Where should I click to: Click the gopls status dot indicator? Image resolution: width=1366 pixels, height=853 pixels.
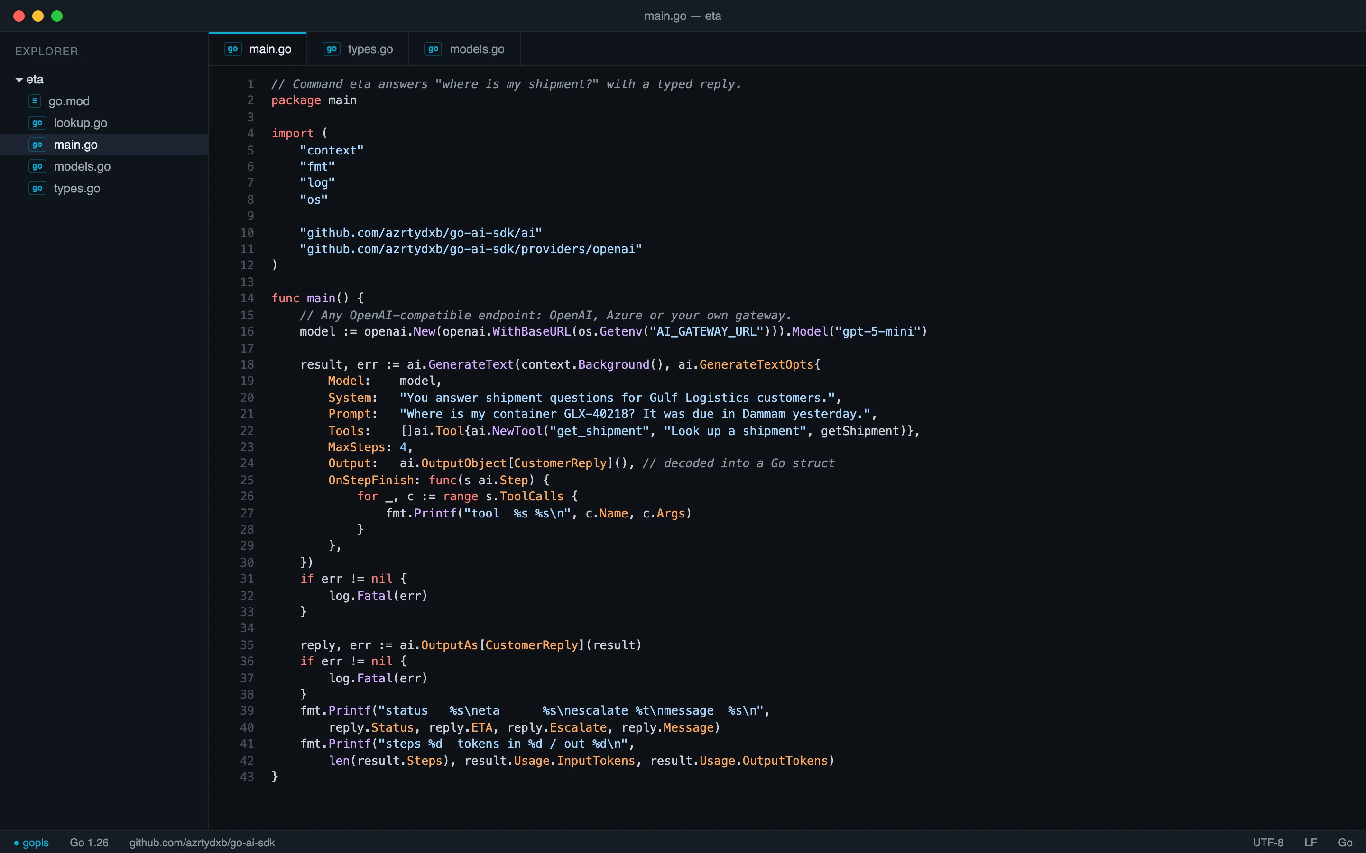[17, 843]
